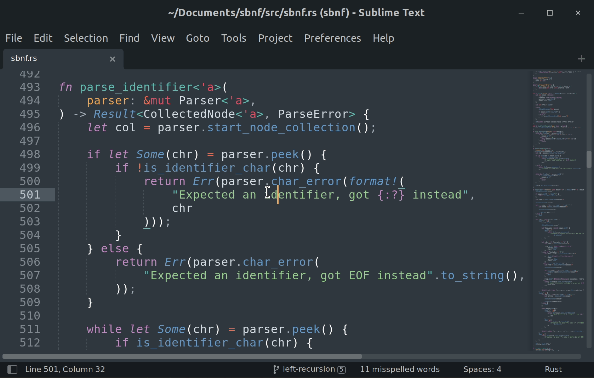Click the horizontal scrollbar at bottom
594x378 pixels.
pyautogui.click(x=182, y=356)
